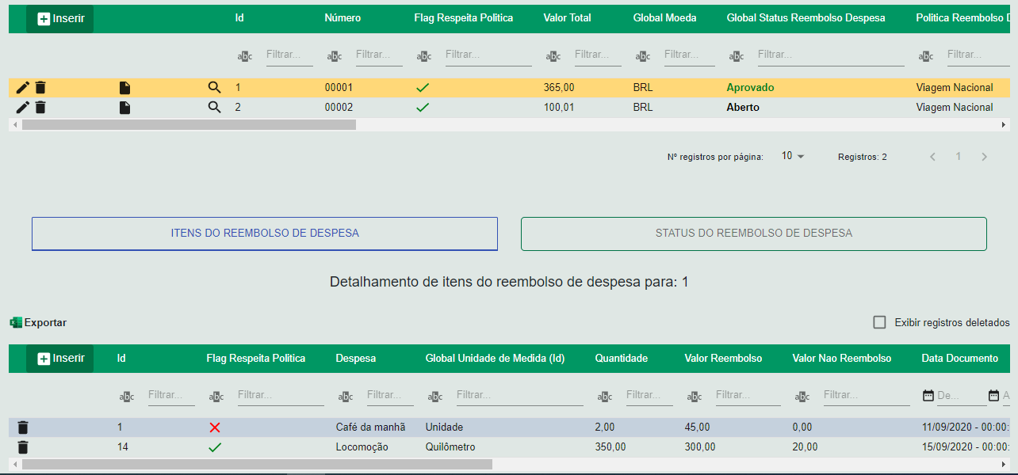Screen dimensions: 1018x475
Task: Delete expense reimbursement record 00002
Action: (40, 107)
